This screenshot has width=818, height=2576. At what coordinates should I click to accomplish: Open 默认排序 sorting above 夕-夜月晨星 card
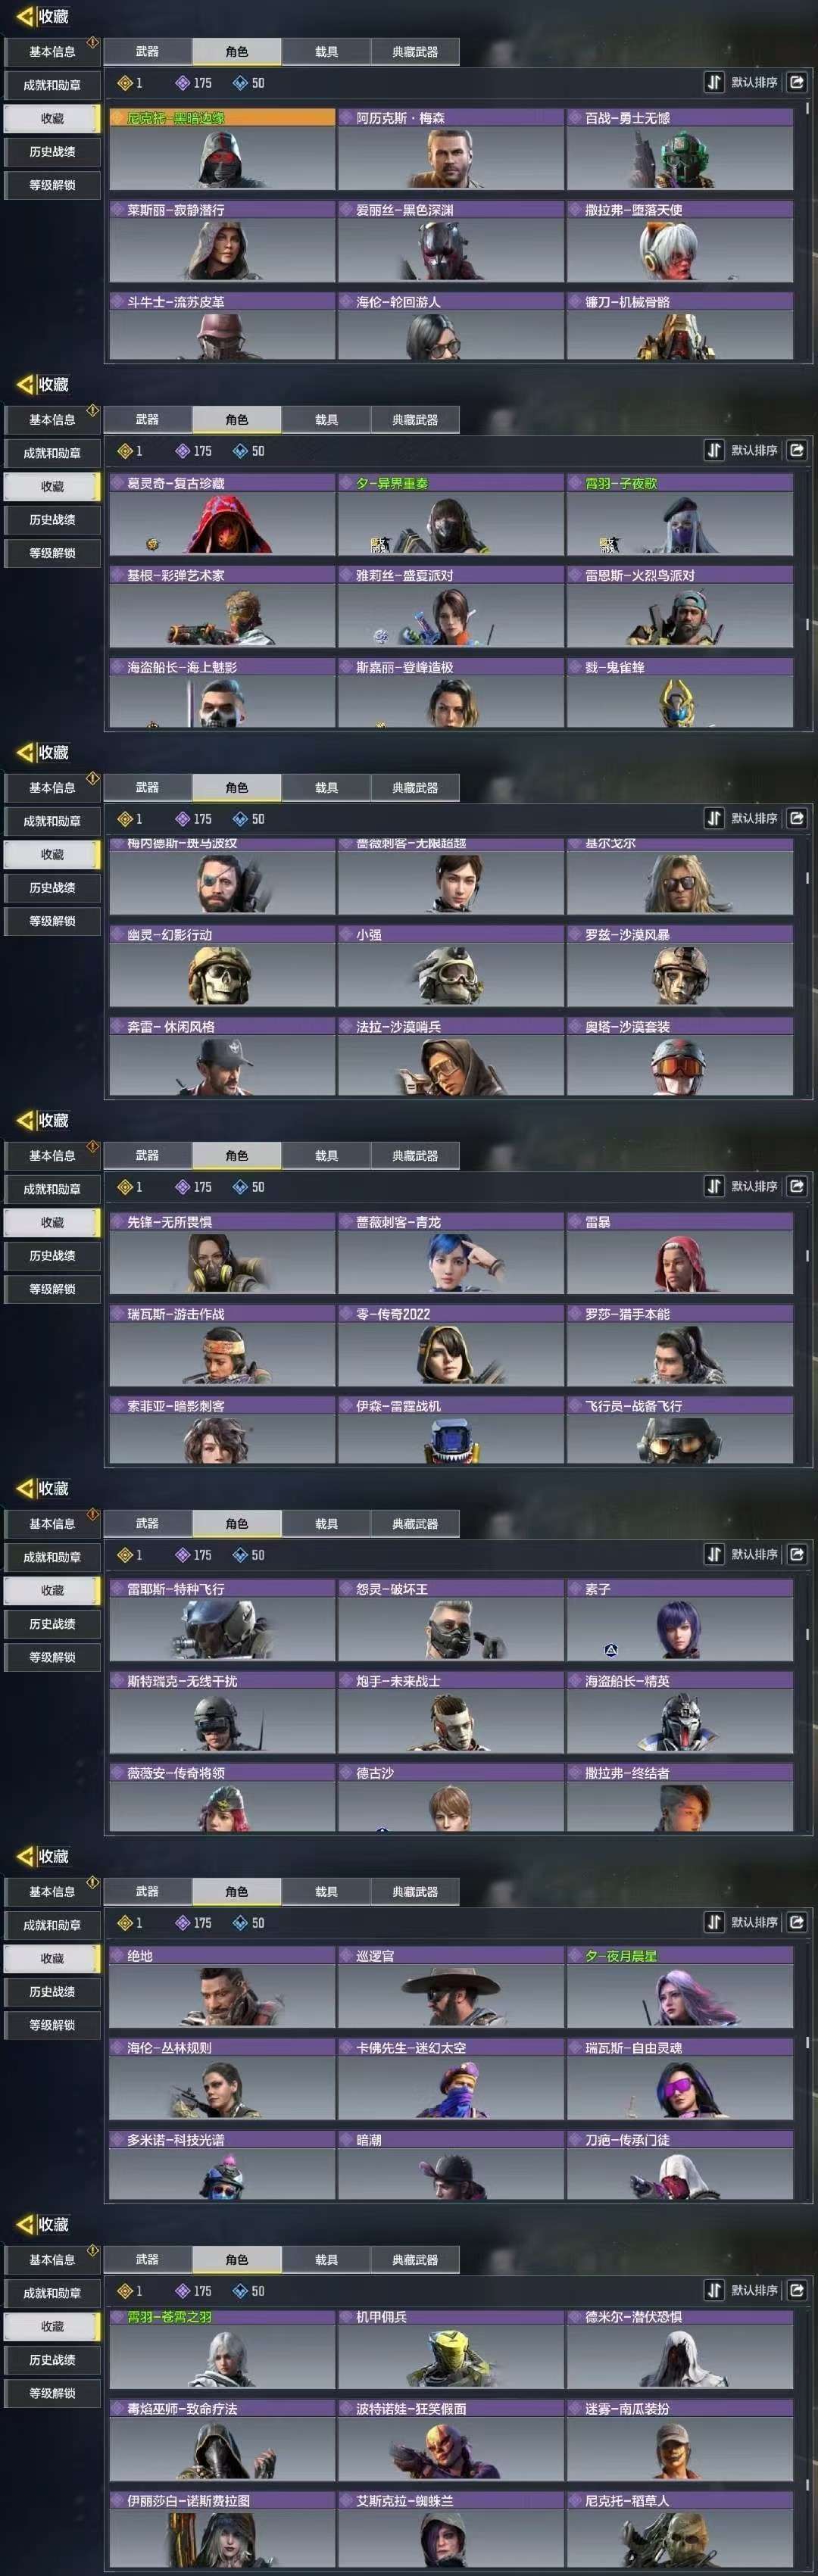[x=754, y=1922]
